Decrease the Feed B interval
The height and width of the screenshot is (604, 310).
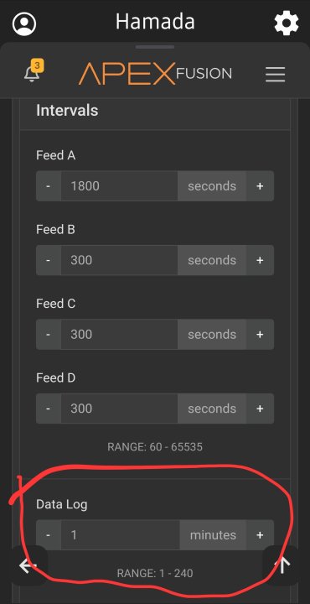[48, 260]
